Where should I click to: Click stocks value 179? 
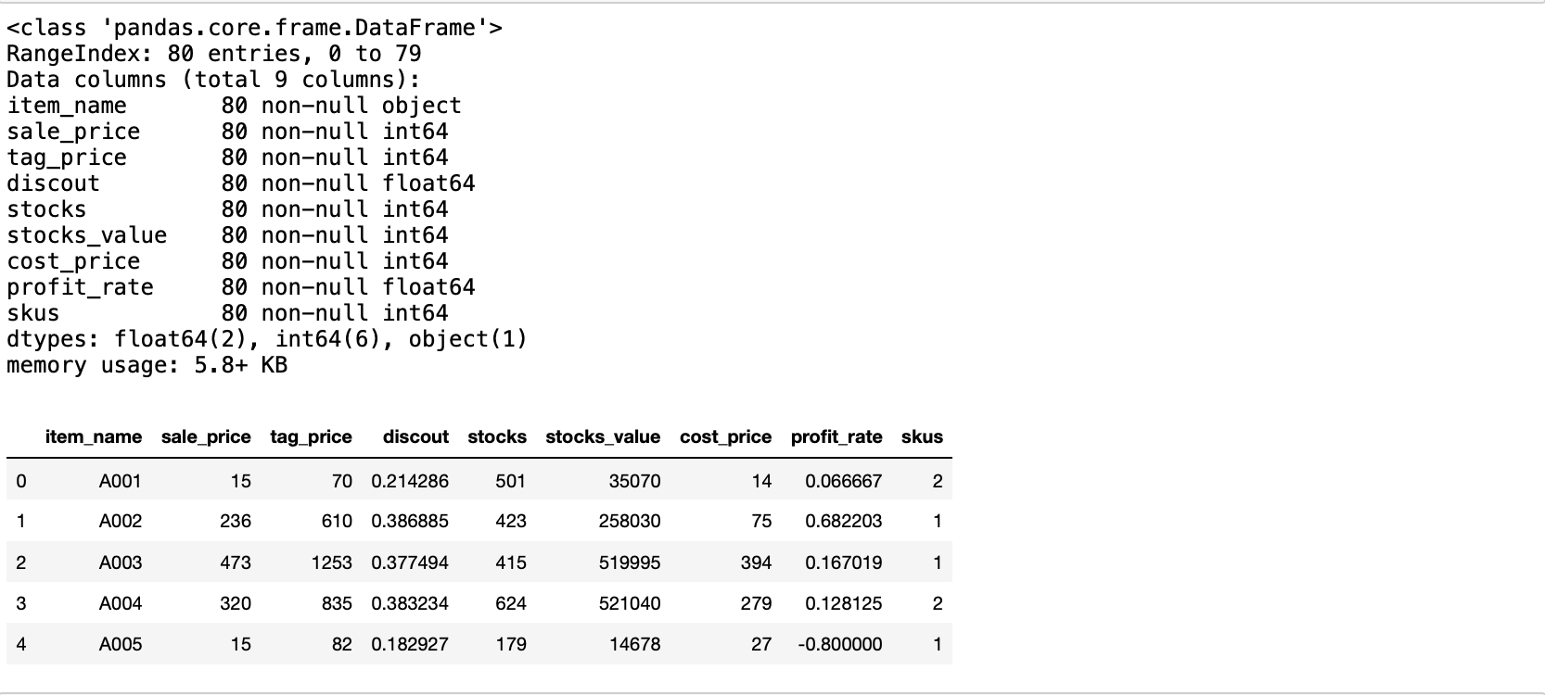pyautogui.click(x=511, y=644)
